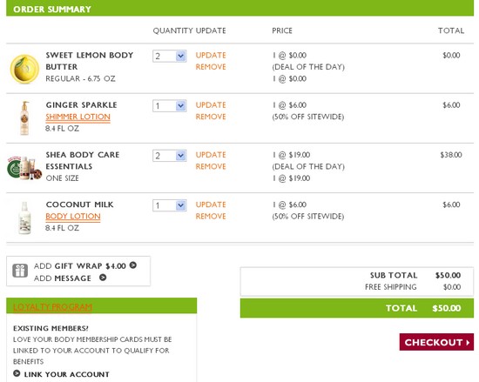Image resolution: width=479 pixels, height=382 pixels.
Task: Update quantity of Coconut Milk Body Lotion
Action: coord(211,204)
